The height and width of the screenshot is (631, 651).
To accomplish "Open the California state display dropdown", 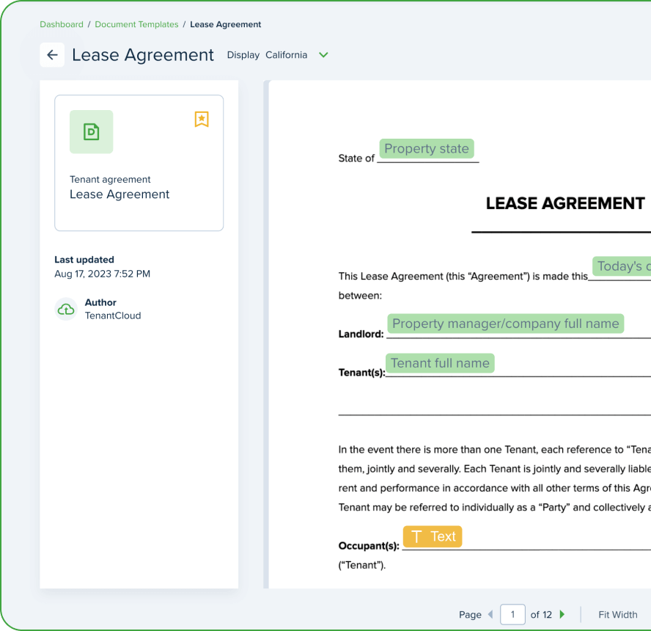I will click(x=287, y=55).
